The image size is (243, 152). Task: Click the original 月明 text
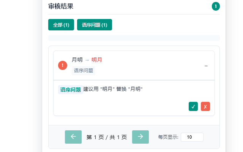(x=77, y=60)
